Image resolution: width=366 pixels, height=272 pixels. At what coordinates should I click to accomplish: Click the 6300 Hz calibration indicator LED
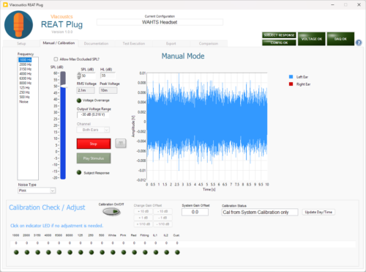coord(59,252)
